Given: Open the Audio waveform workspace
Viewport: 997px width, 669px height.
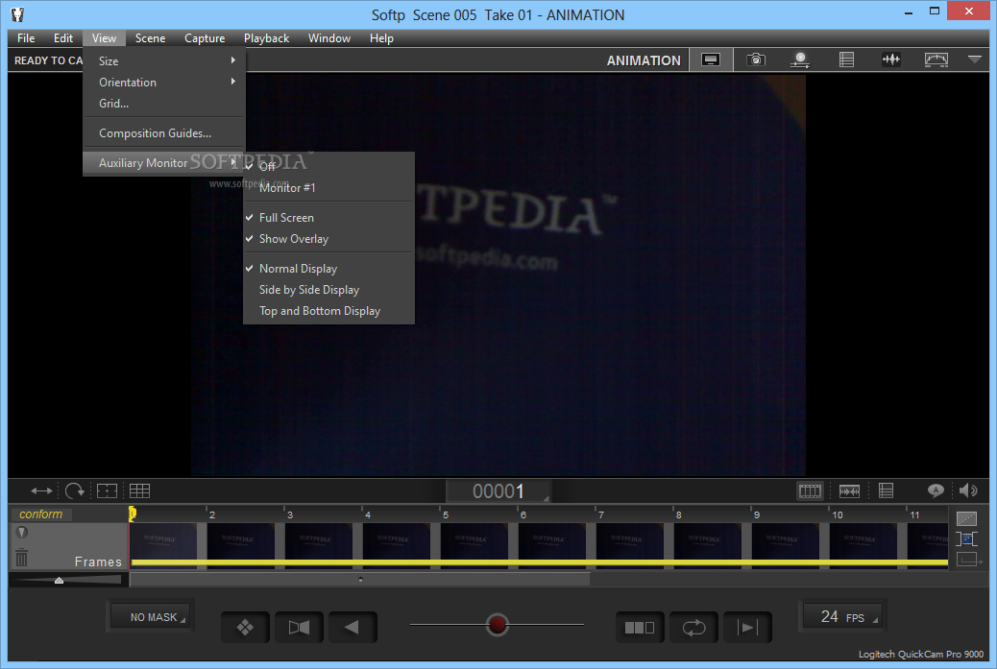Looking at the screenshot, I should (x=890, y=60).
